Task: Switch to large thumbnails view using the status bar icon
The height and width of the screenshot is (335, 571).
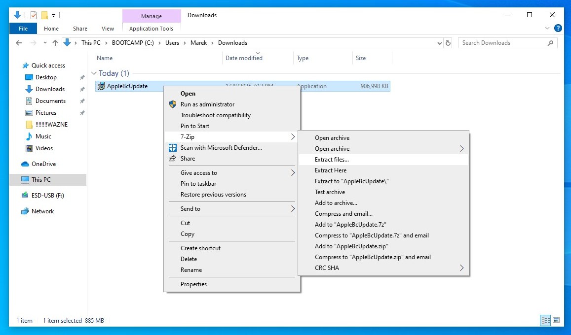Action: click(x=556, y=320)
